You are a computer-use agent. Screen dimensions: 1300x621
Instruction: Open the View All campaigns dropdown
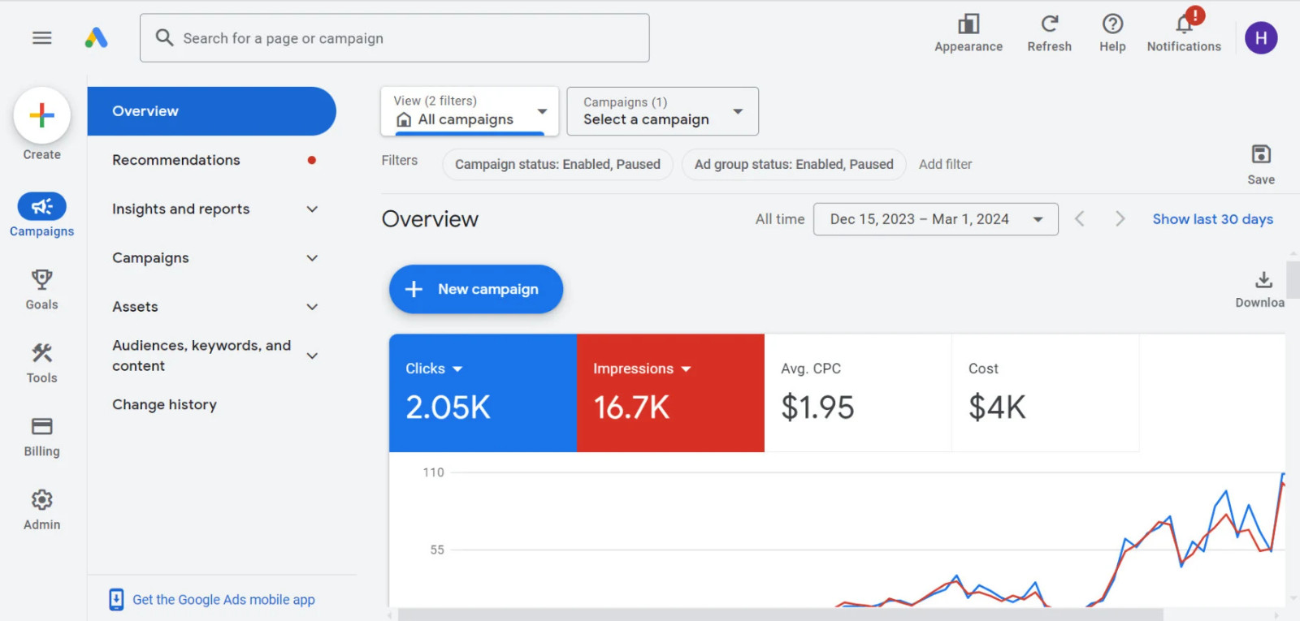click(x=470, y=111)
